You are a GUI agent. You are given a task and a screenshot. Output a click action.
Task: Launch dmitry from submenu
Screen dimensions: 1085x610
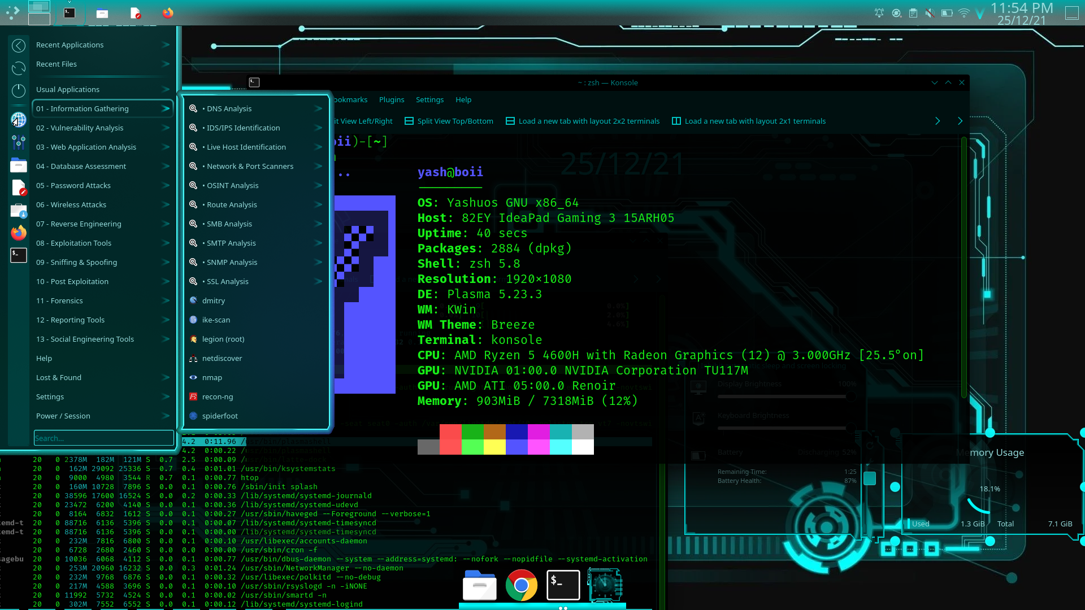[x=257, y=300]
